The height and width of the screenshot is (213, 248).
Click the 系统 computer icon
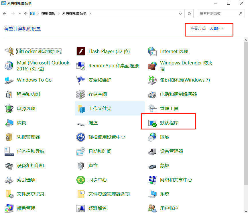click(152, 194)
